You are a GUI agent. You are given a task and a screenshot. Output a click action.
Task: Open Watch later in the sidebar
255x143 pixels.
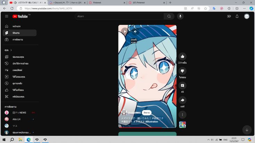tap(20, 83)
